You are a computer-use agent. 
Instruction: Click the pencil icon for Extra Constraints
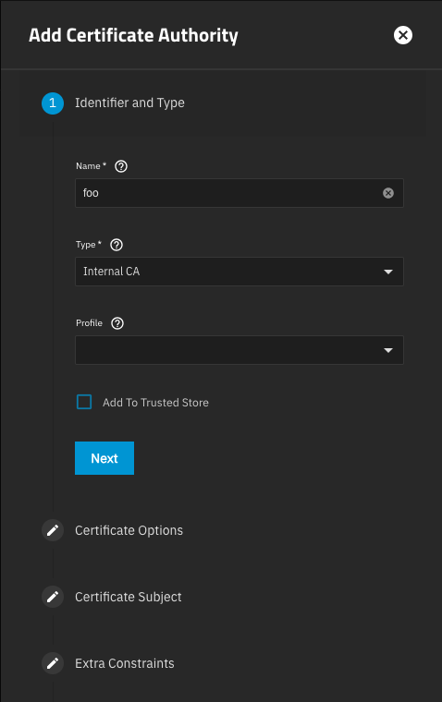coord(53,663)
